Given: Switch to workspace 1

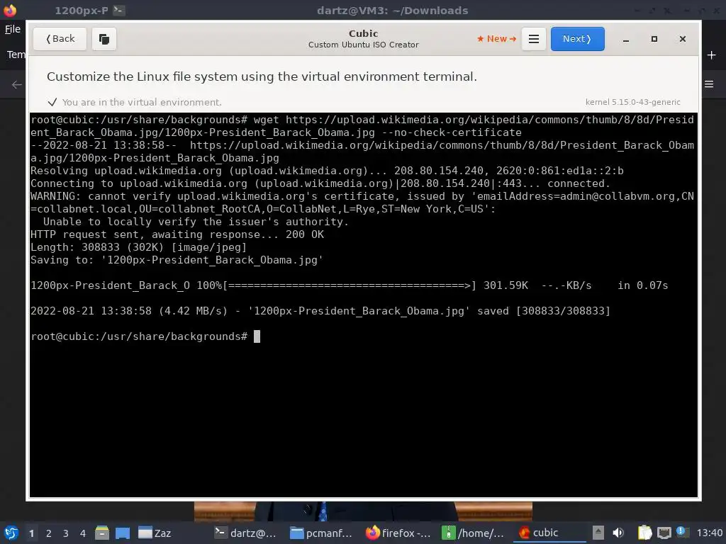Looking at the screenshot, I should tap(31, 533).
